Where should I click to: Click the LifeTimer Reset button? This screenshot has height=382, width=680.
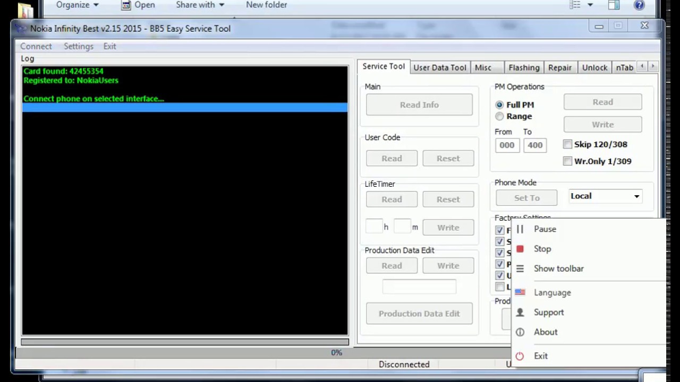coord(448,199)
